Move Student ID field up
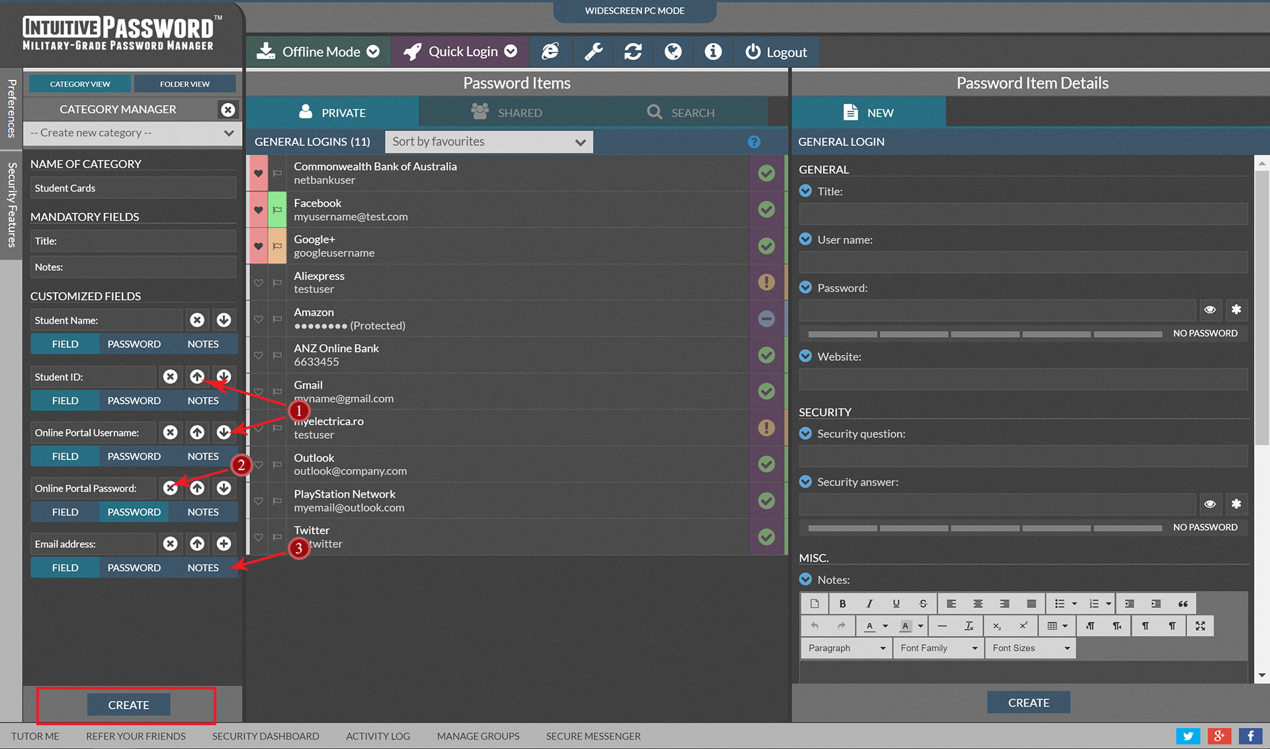Viewport: 1270px width, 749px height. pyautogui.click(x=197, y=377)
